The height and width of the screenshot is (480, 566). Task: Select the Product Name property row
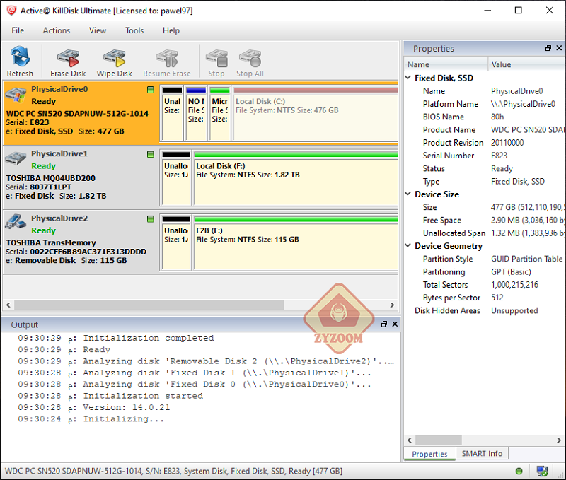(x=484, y=130)
